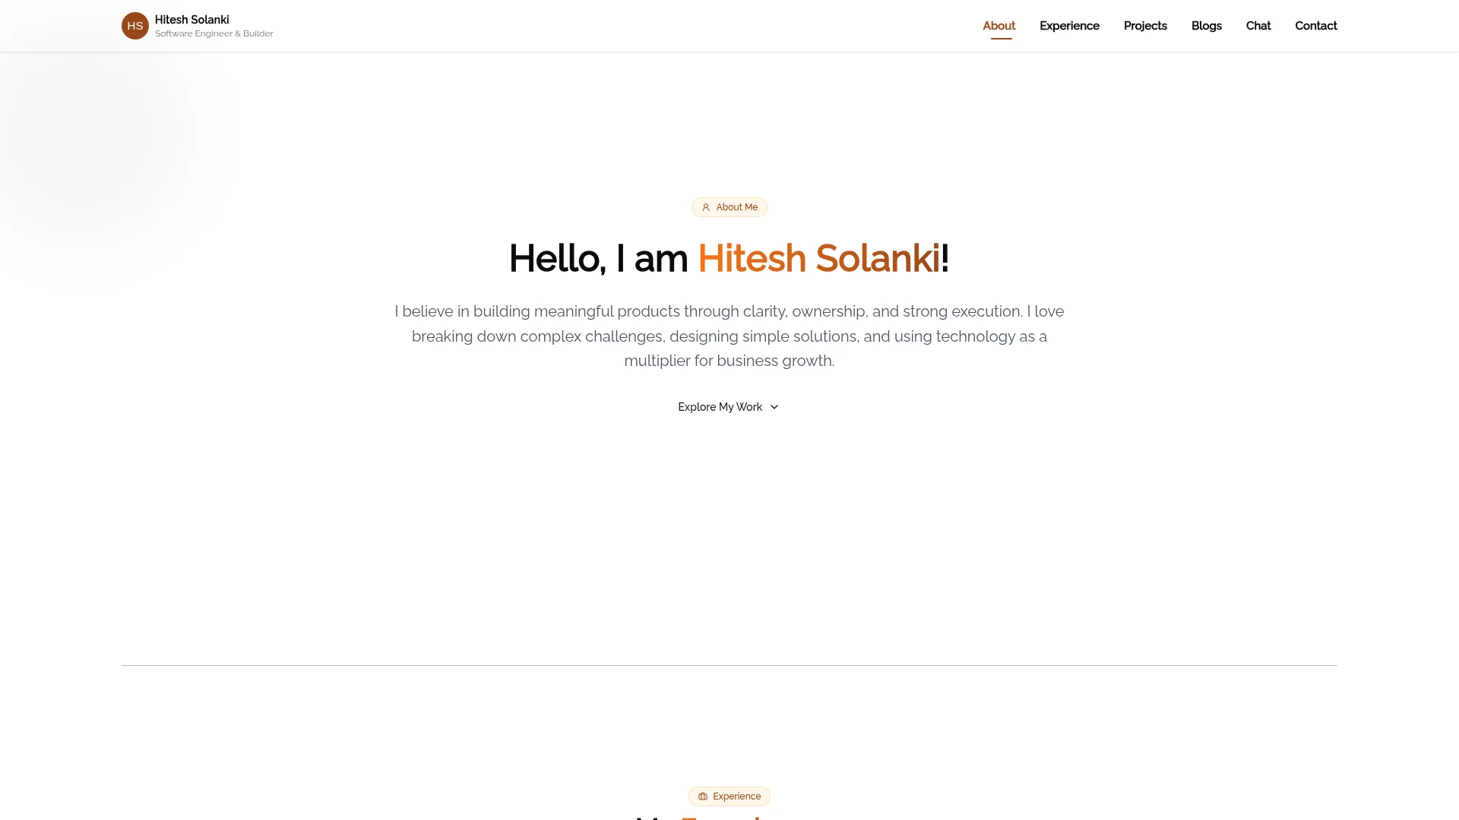Click the person icon in About Me badge
Screen dimensions: 1459x820
coord(706,207)
